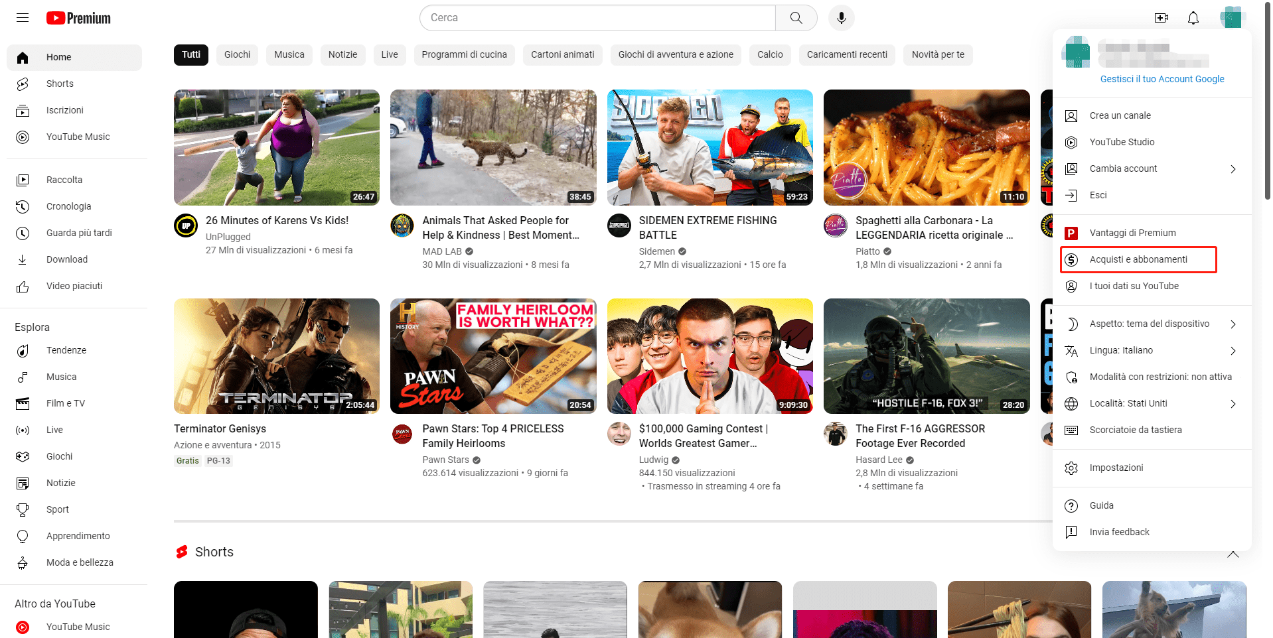Select Crea un canale menu item
1273x638 pixels.
tap(1152, 115)
